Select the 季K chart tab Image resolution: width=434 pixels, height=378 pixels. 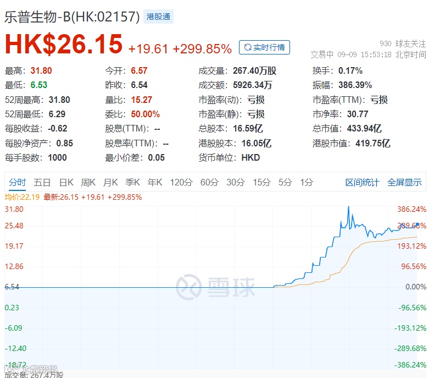click(132, 182)
